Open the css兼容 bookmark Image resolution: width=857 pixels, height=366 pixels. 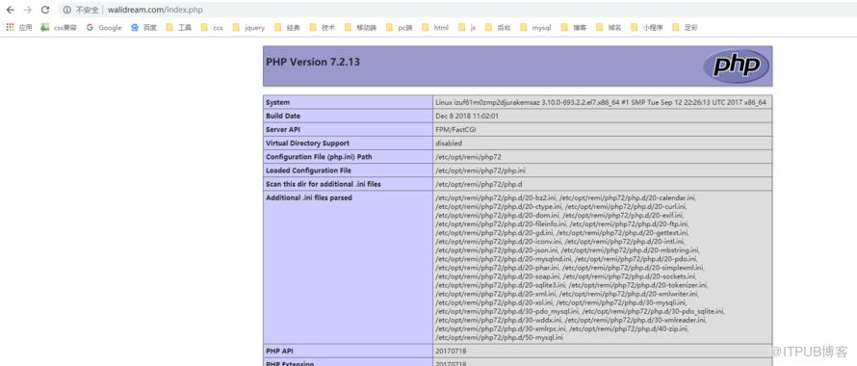59,27
